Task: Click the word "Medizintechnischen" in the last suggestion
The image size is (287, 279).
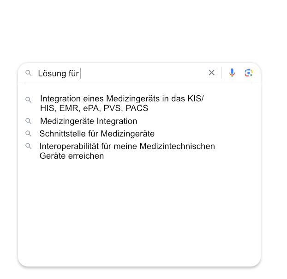Action: 177,146
